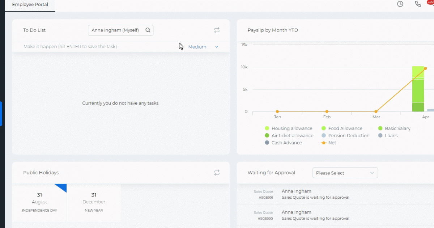Switch to the Employee Portal tab
434x228 pixels.
[30, 5]
